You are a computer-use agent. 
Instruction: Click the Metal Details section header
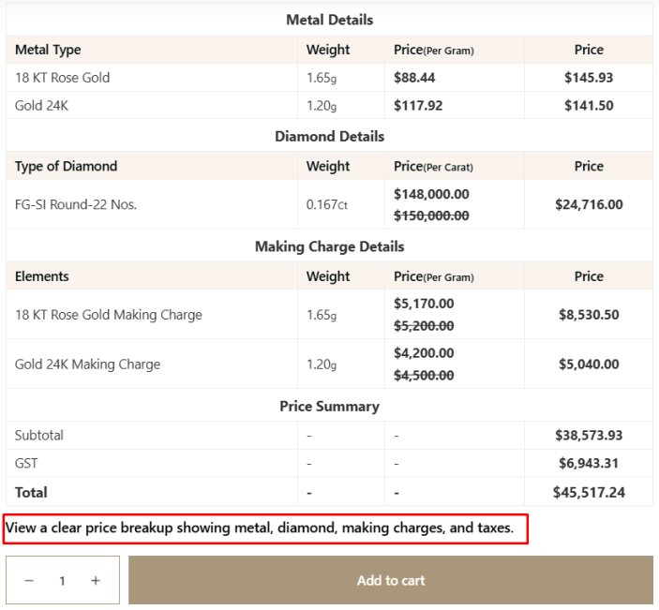[x=329, y=20]
